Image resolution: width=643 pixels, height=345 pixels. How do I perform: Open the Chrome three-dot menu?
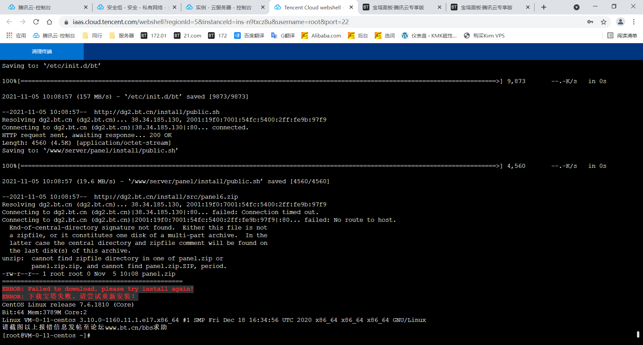pos(634,22)
